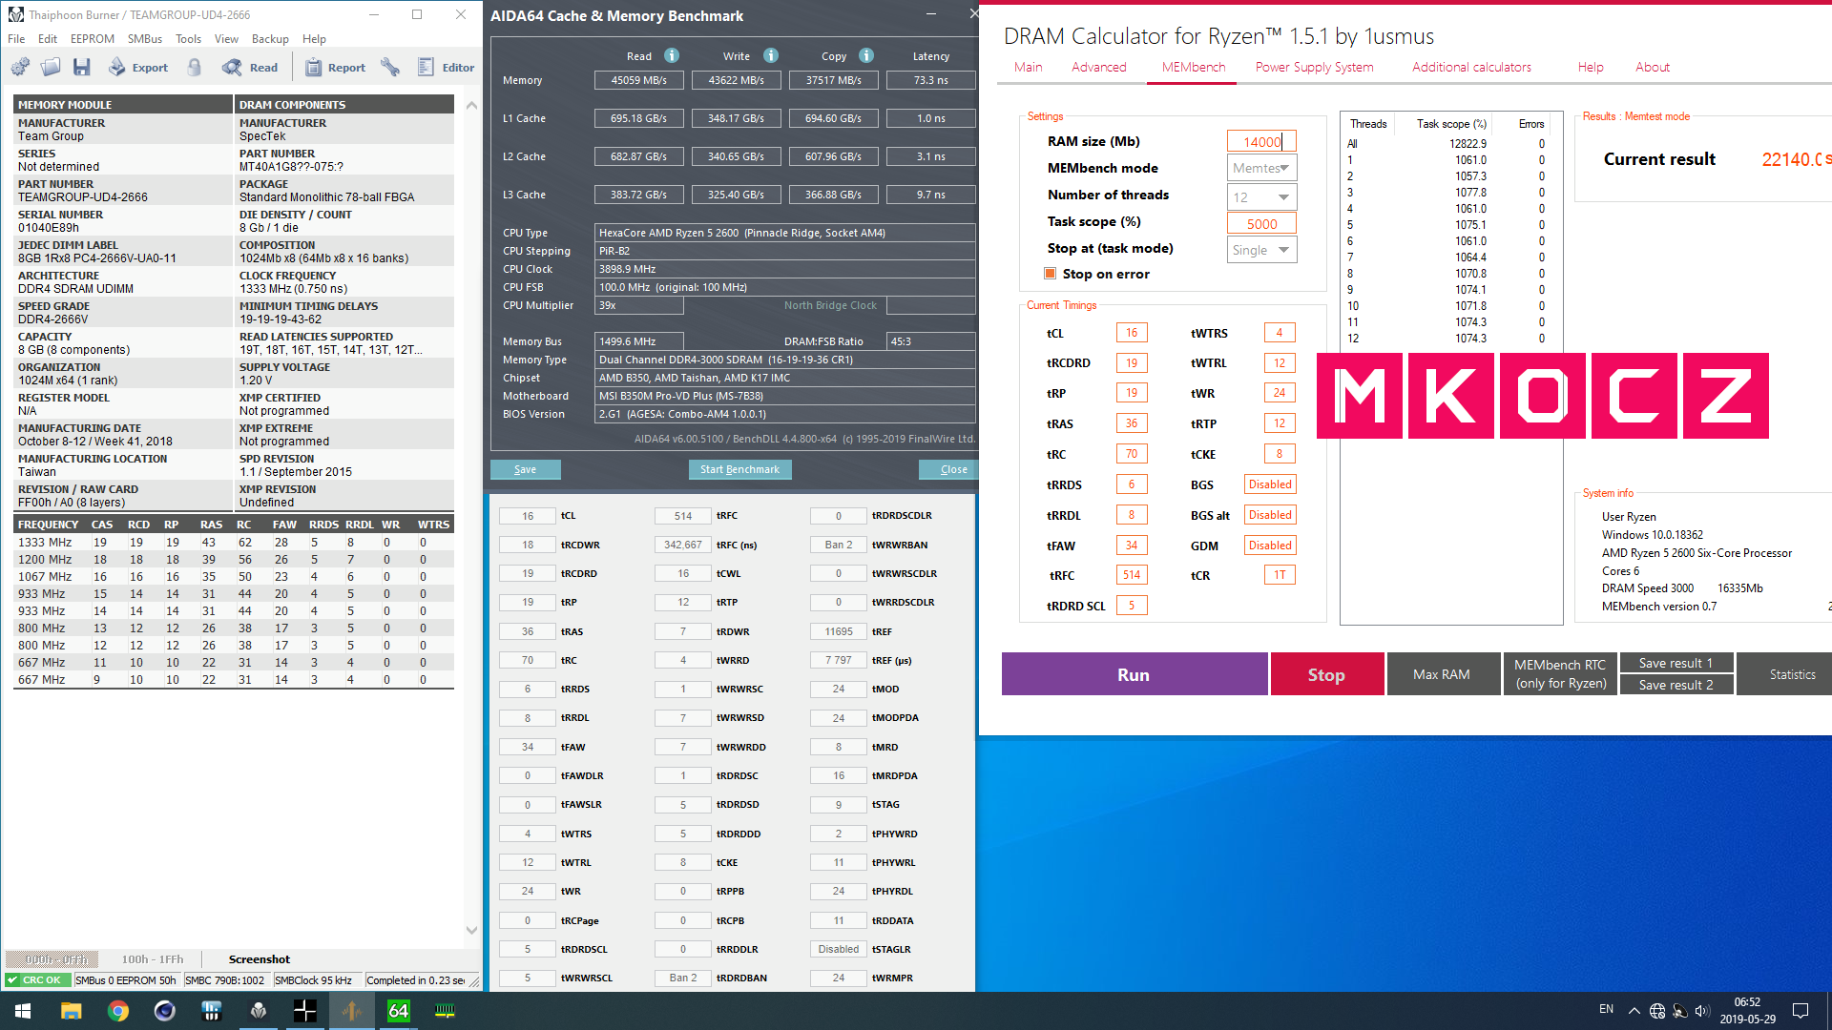Screen dimensions: 1832x1030
Task: Toggle Stop on error checkbox
Action: coord(1051,274)
